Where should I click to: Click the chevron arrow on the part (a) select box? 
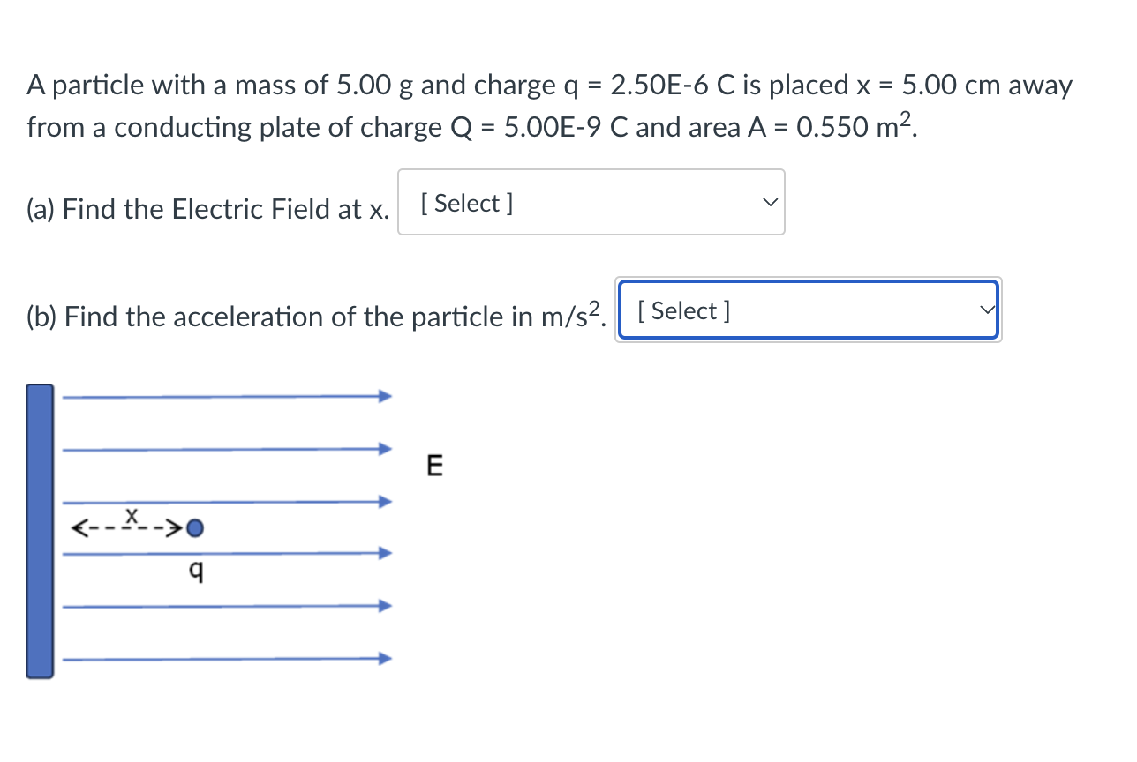769,202
